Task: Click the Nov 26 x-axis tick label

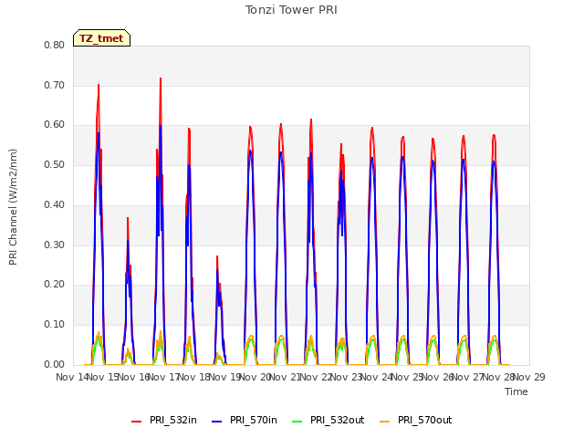Action: click(x=438, y=377)
